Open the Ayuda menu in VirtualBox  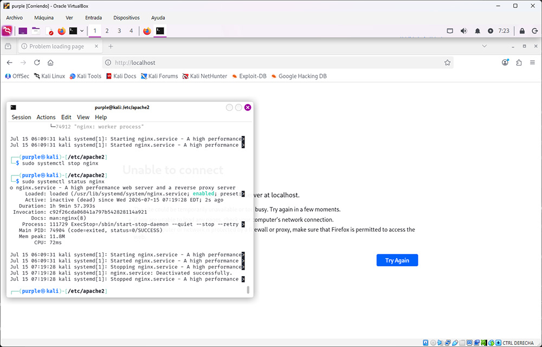coord(158,18)
